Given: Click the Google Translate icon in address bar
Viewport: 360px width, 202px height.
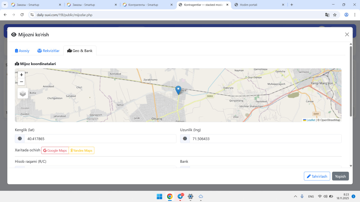Looking at the screenshot, I should (327, 15).
